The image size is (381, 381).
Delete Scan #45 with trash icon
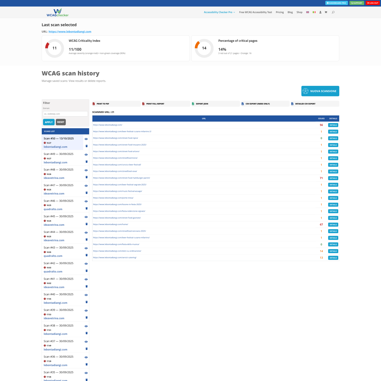[87, 224]
